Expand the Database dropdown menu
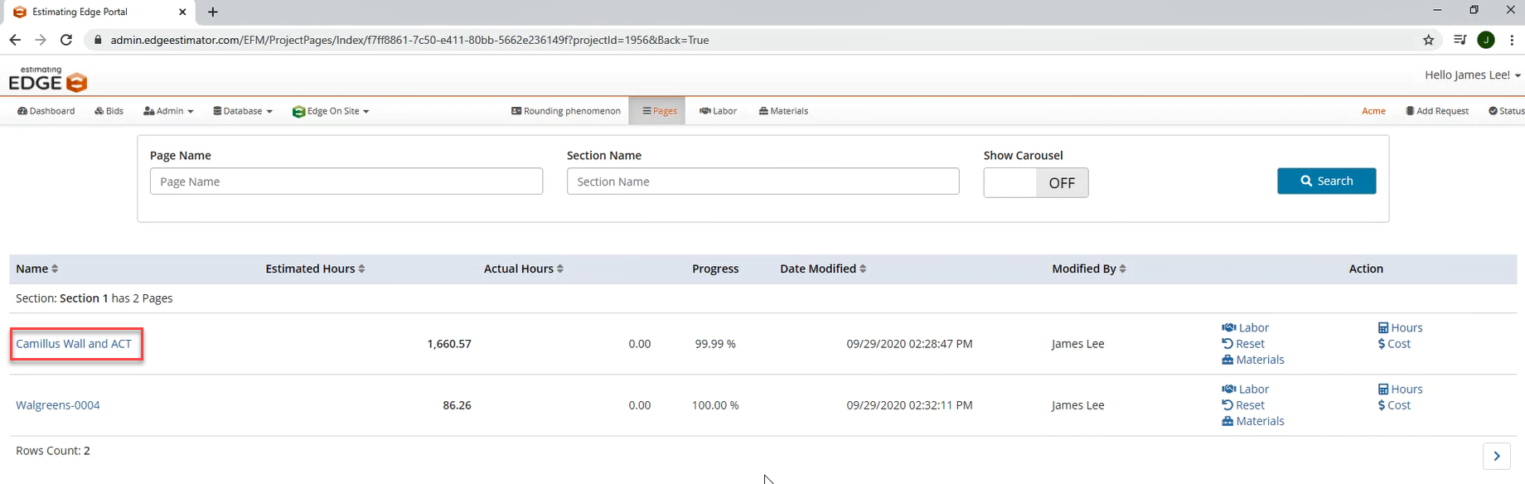This screenshot has height=484, width=1525. pos(243,111)
